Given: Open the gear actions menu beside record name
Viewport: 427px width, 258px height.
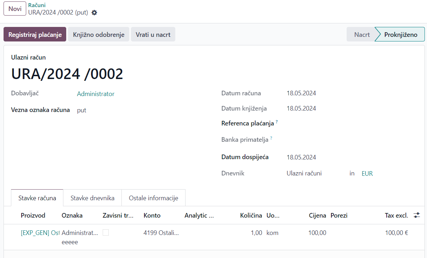Looking at the screenshot, I should coord(94,13).
